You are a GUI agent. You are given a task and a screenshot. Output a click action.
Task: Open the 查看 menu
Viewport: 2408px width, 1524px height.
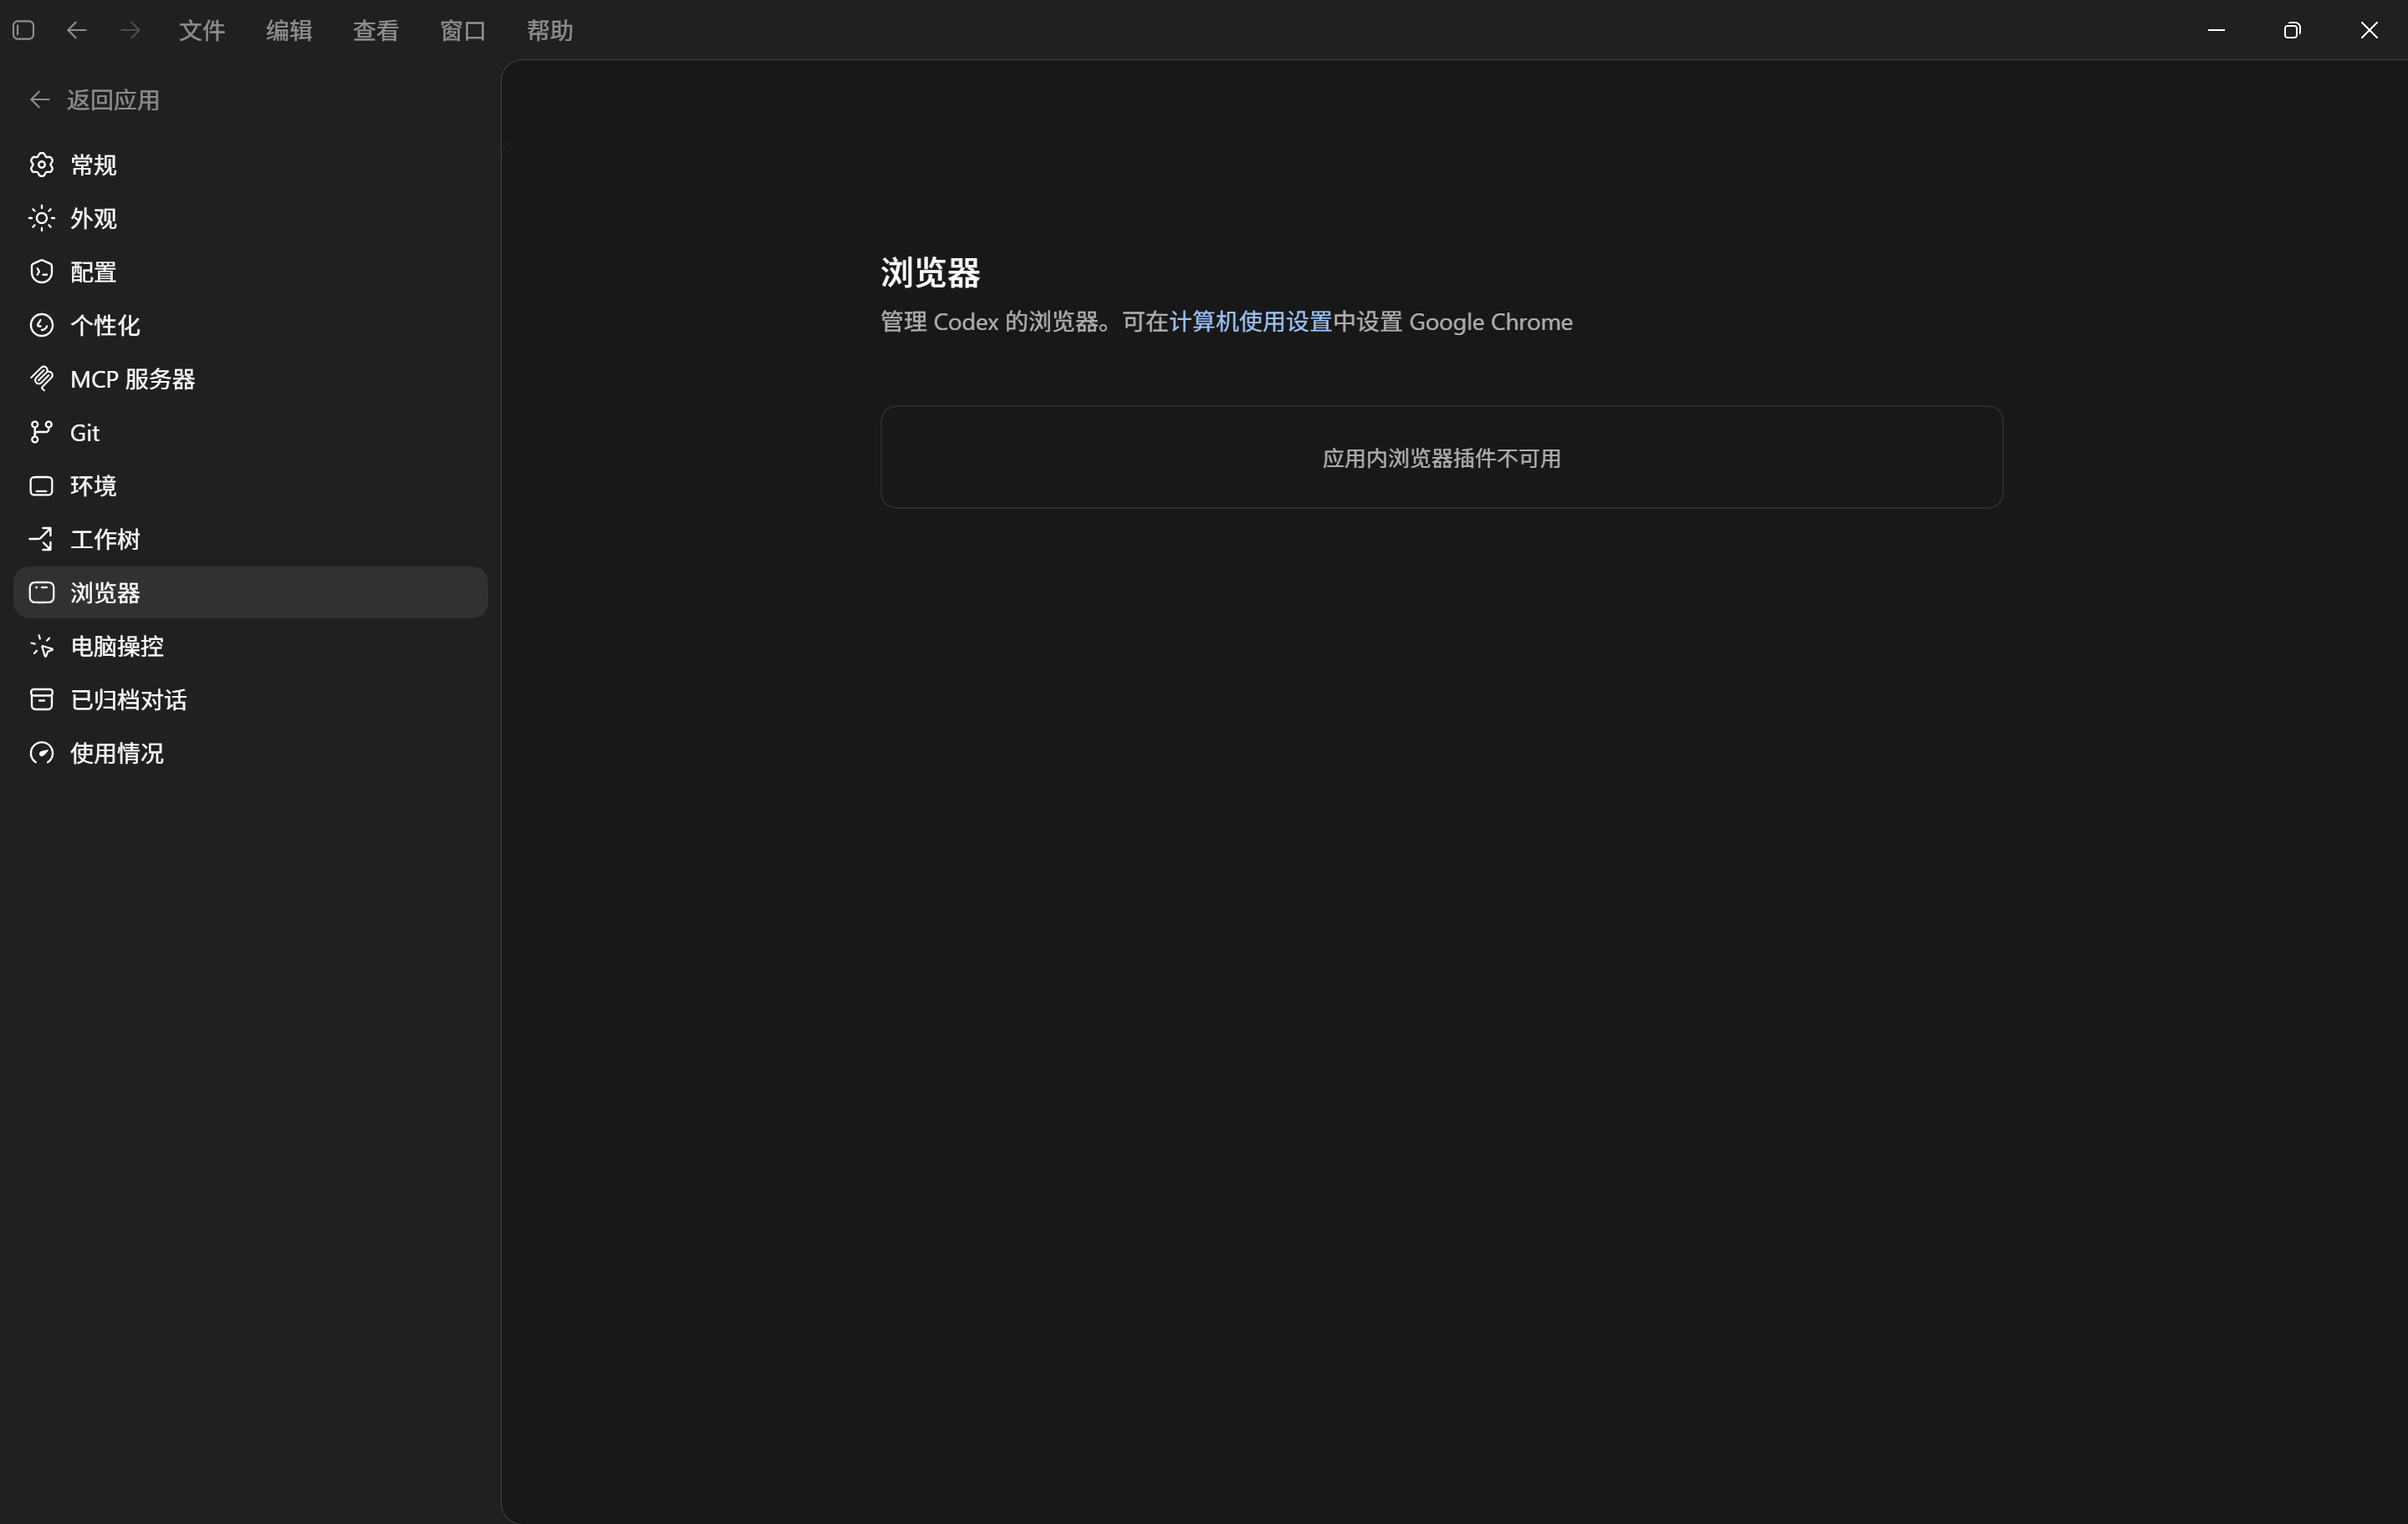click(376, 30)
